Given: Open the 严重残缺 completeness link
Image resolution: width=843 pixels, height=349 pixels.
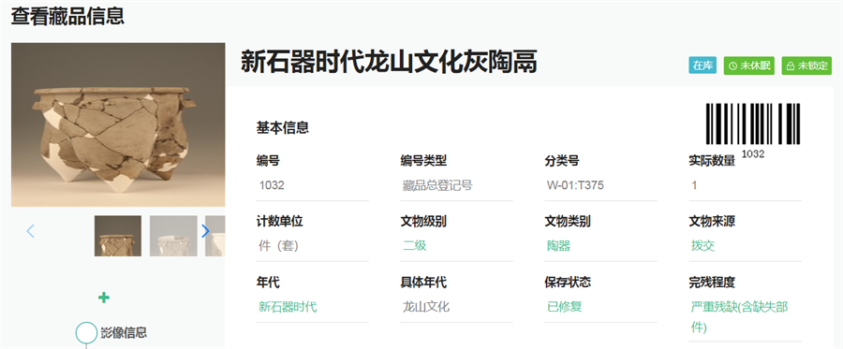Looking at the screenshot, I should [x=740, y=317].
